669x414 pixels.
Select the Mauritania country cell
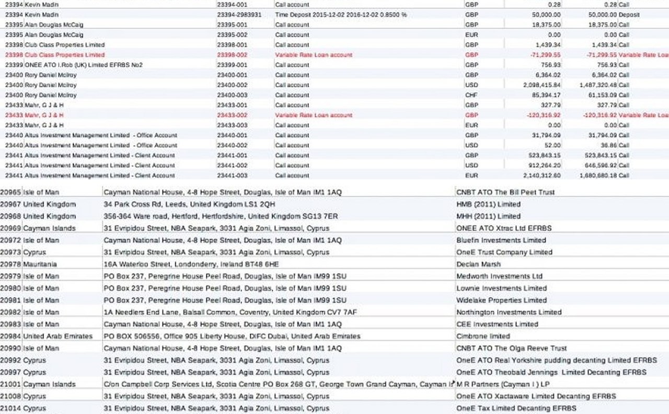point(40,264)
